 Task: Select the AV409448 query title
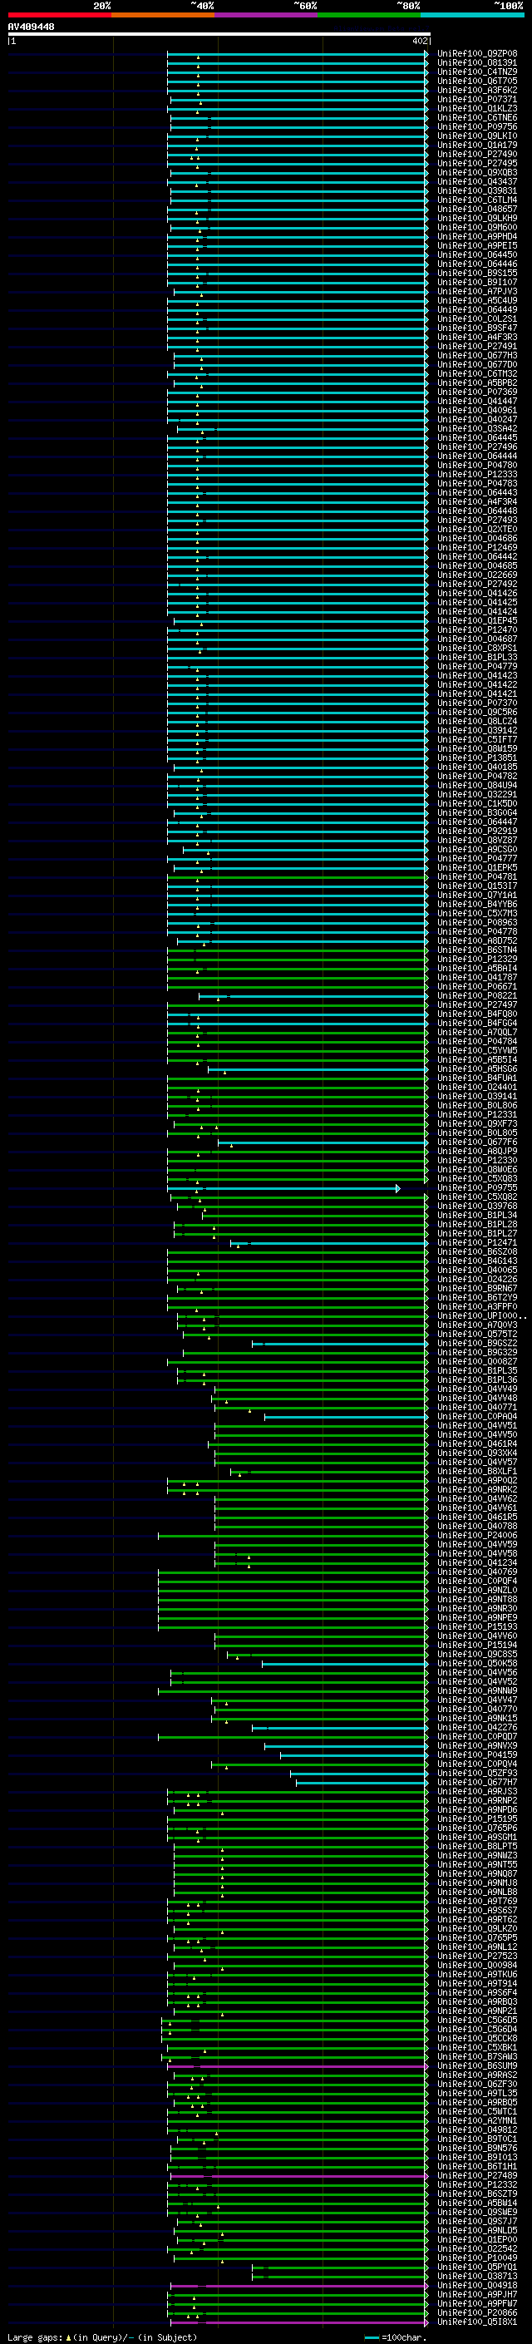pos(31,27)
